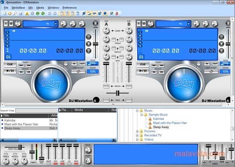Click the CUE button on deck B
235x167 pixels.
(x=143, y=65)
